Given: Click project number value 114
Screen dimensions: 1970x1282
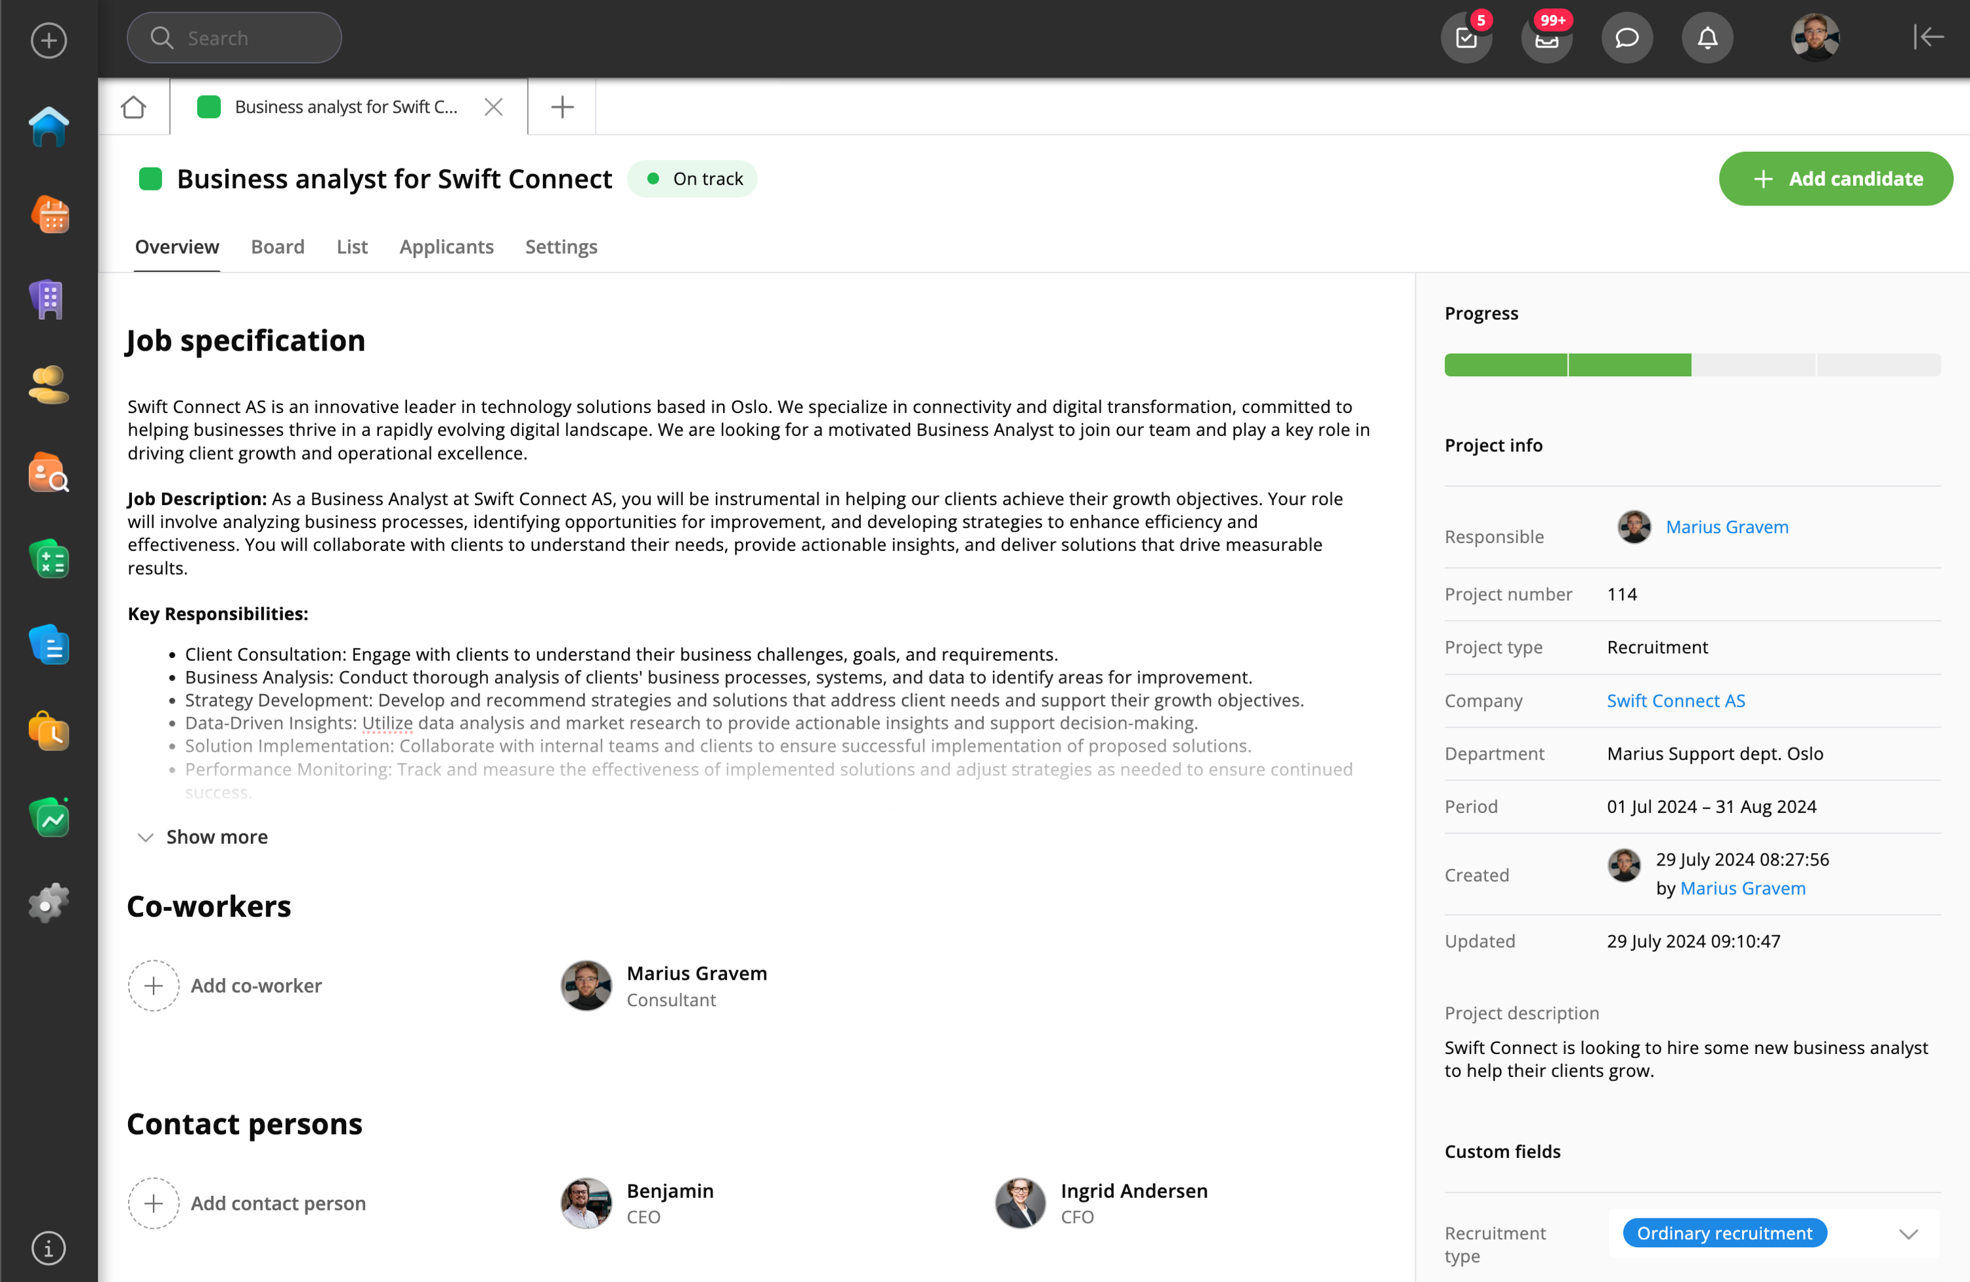Looking at the screenshot, I should (x=1621, y=594).
